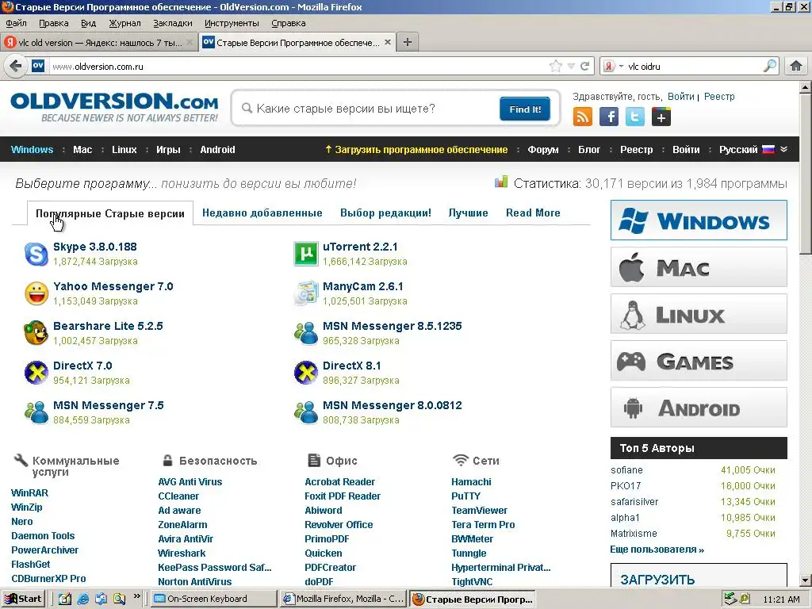Open the Facebook social icon
Screen dimensions: 812x609
tap(609, 117)
